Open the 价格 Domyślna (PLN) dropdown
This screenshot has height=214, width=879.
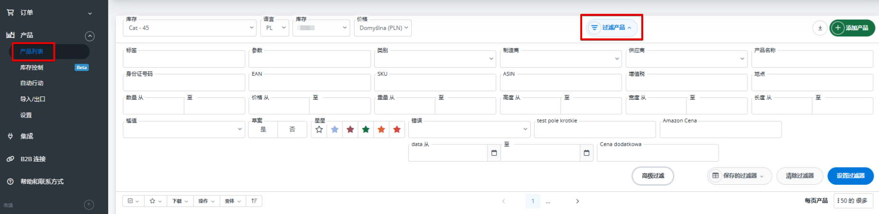383,28
